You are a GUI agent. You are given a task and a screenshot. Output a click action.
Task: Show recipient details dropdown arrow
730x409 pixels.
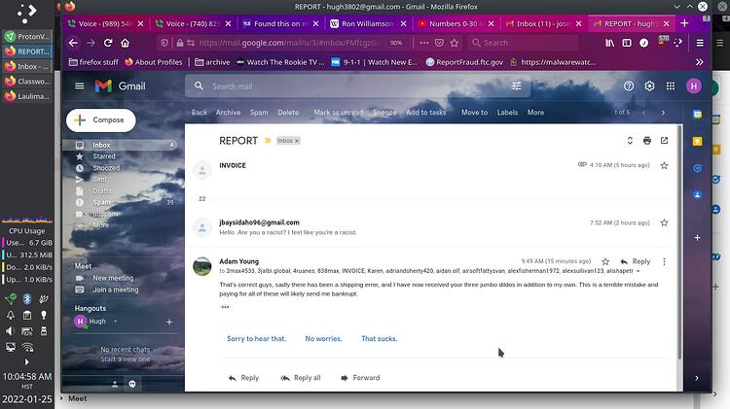pyautogui.click(x=639, y=271)
